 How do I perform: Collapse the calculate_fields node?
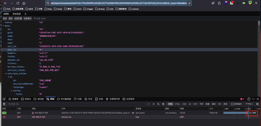click(x=6, y=73)
